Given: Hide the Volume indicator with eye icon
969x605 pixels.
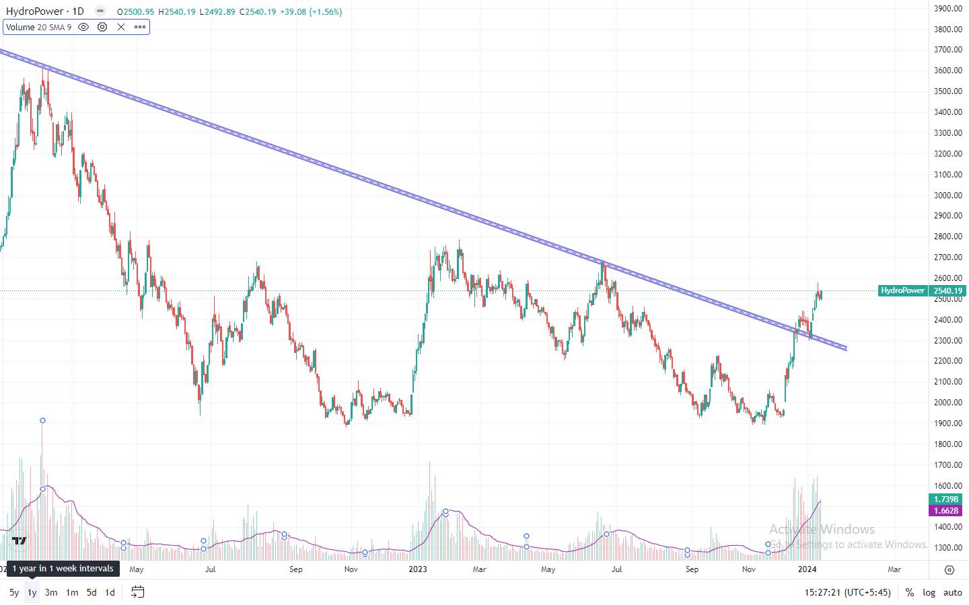Looking at the screenshot, I should 83,27.
